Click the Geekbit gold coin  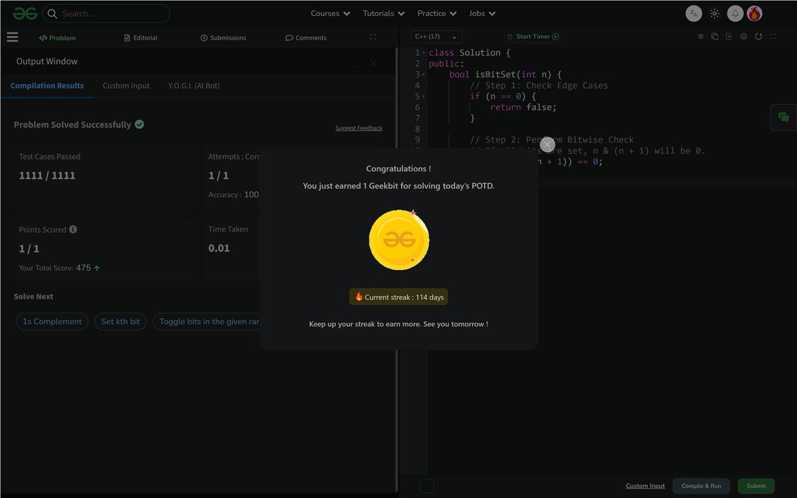(399, 240)
